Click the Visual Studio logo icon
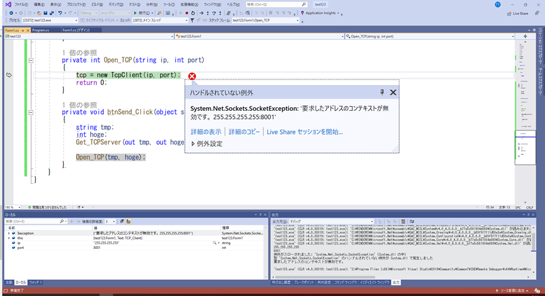 [x=8, y=4]
